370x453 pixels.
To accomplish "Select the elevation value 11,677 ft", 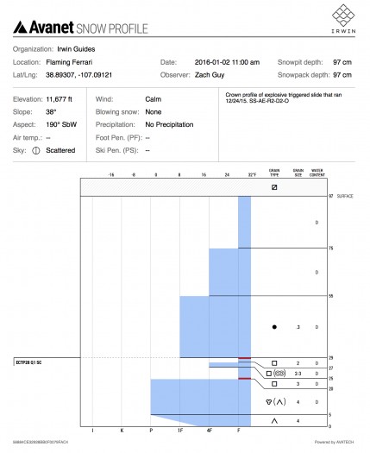I will point(59,99).
